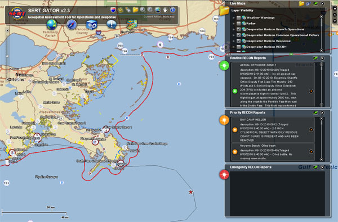Click the Routine RECON Reports panel header
338x222 pixels.
[248, 58]
